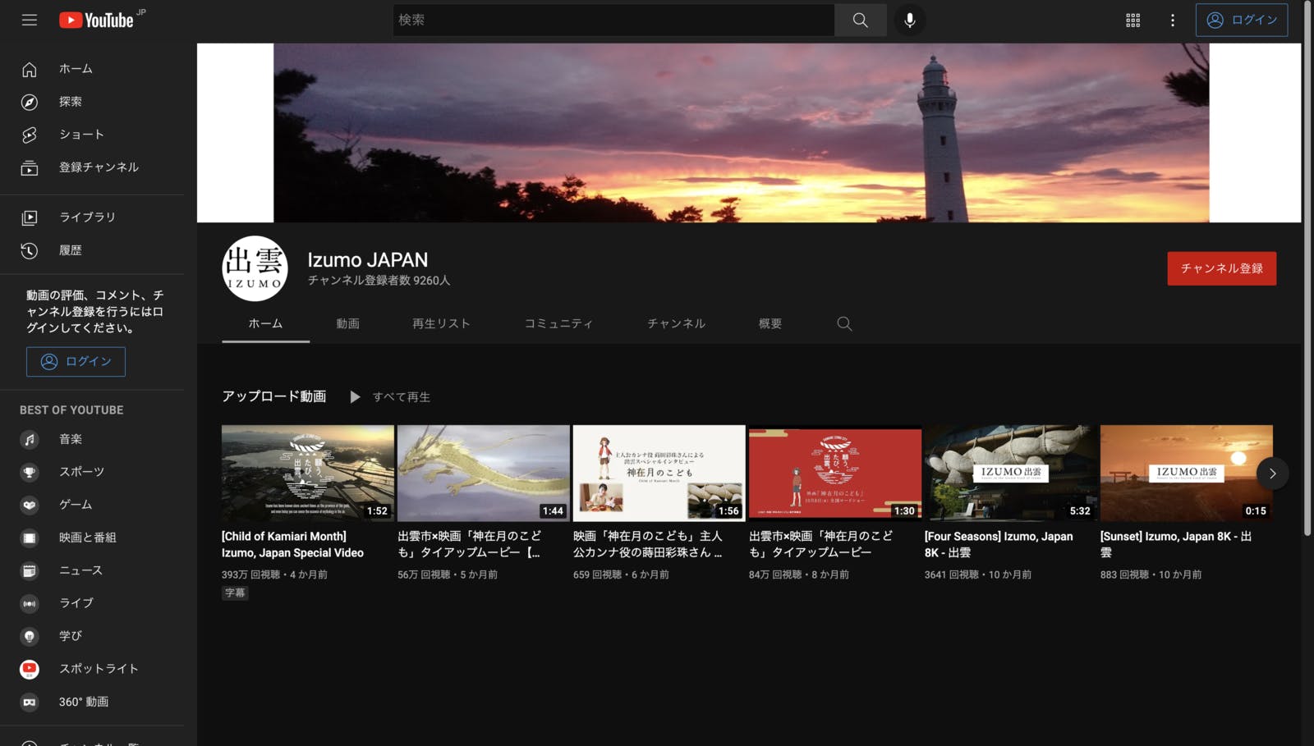Click the ショート shorts icon
The height and width of the screenshot is (746, 1314).
tap(30, 135)
